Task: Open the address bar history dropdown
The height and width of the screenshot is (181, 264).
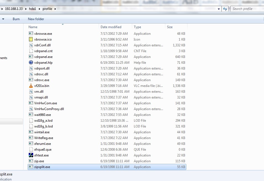Action: (219, 9)
